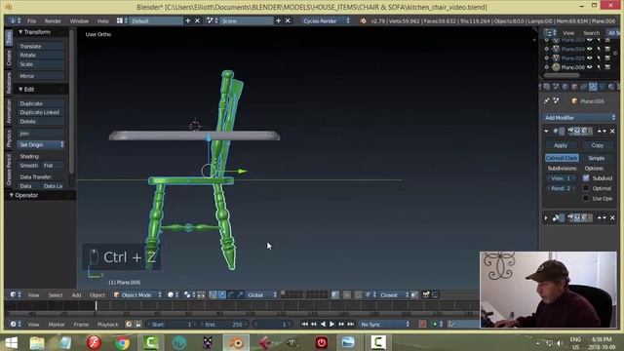Click the Mirror button in Transform
The image size is (624, 351).
(41, 76)
